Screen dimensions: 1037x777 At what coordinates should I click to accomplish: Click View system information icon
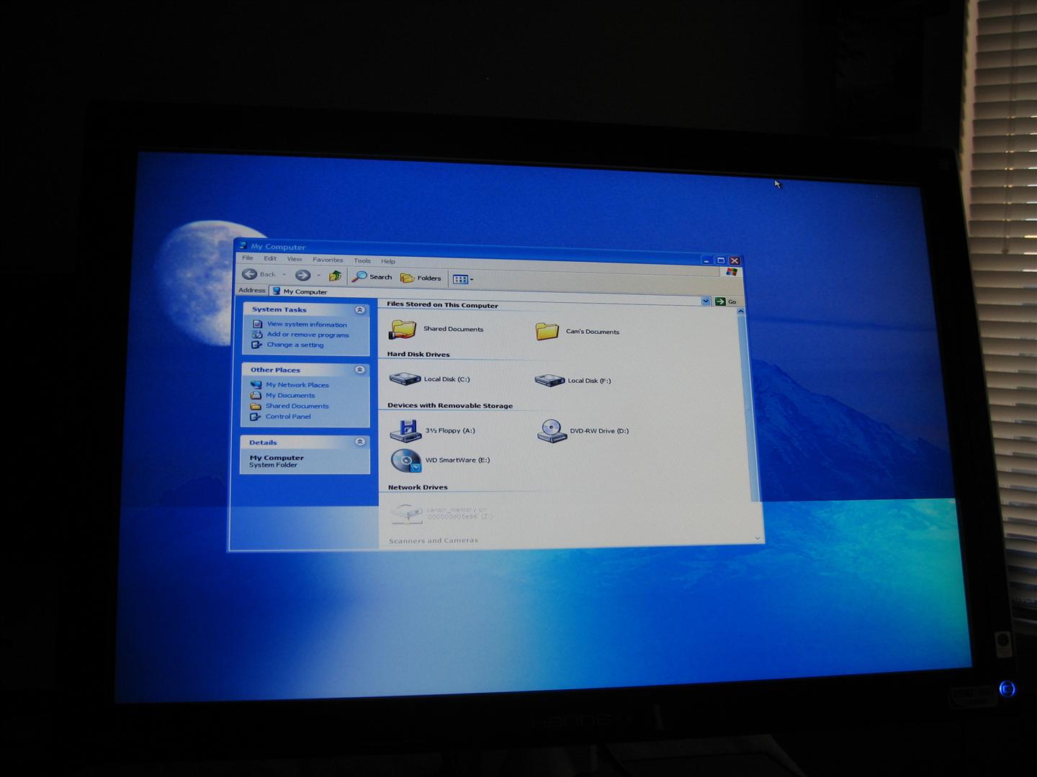click(x=257, y=324)
